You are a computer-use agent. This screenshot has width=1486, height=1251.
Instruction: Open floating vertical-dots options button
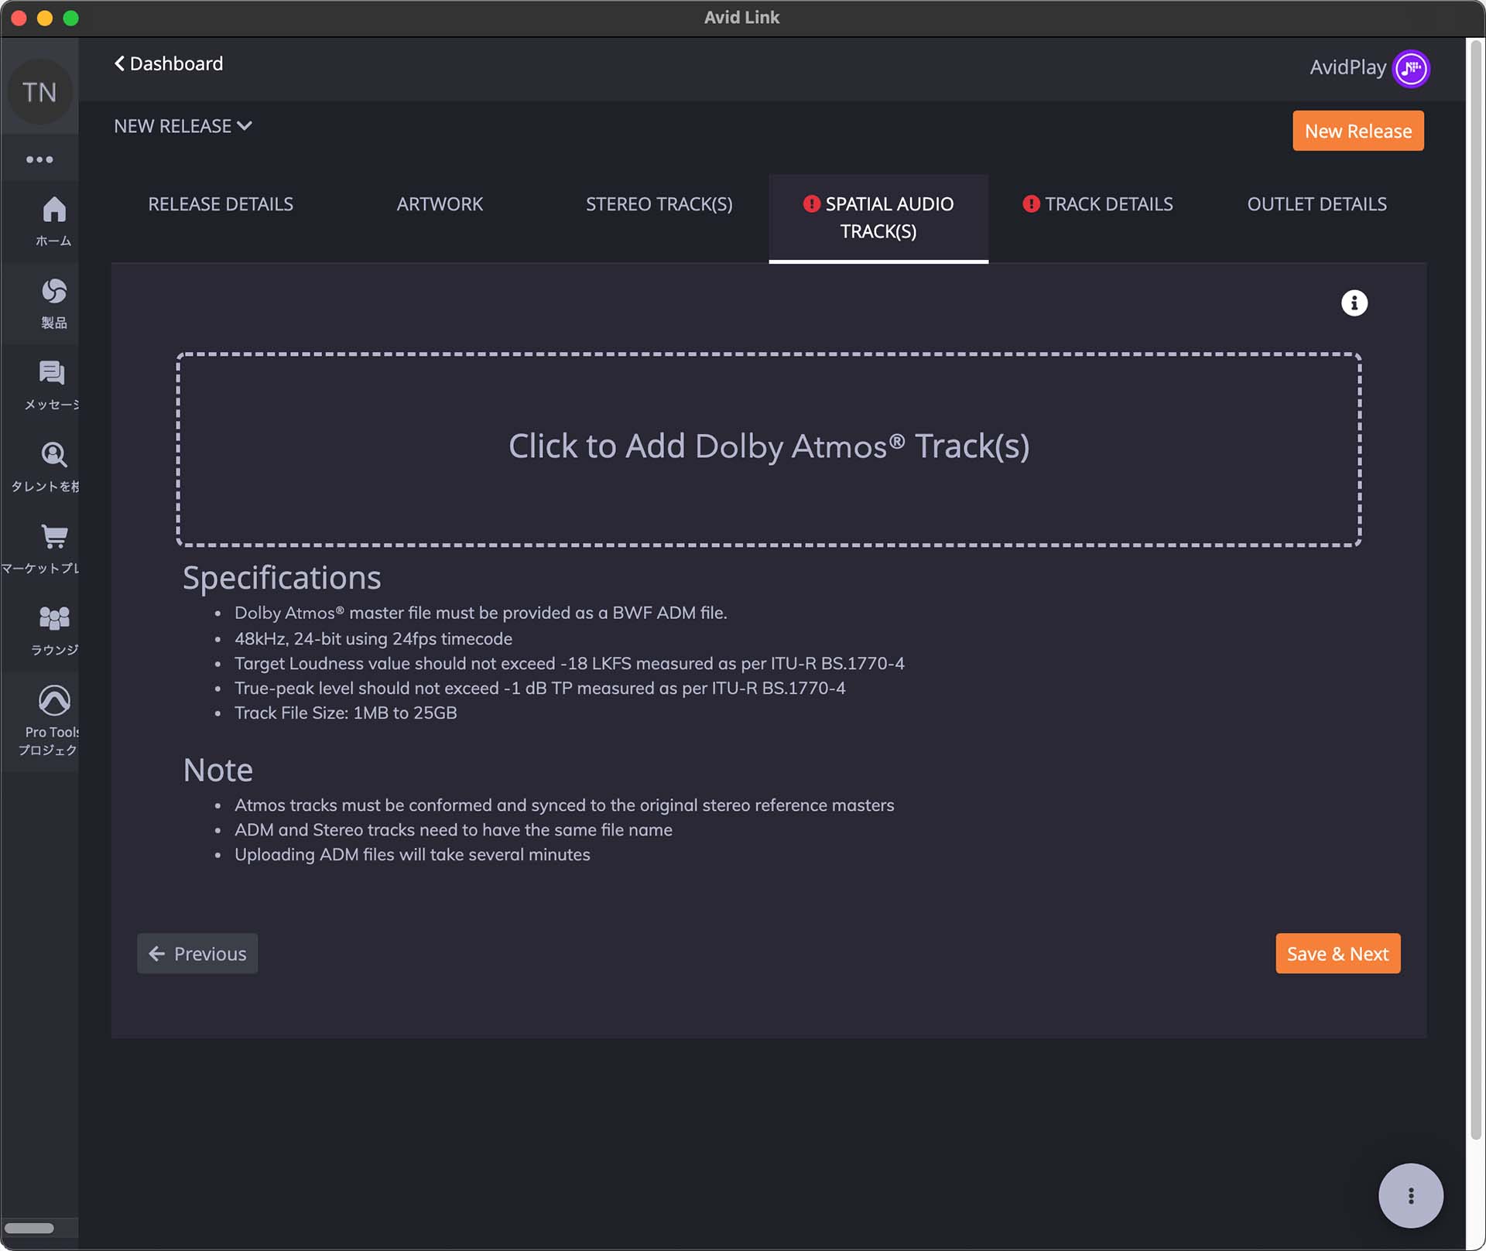pyautogui.click(x=1410, y=1195)
